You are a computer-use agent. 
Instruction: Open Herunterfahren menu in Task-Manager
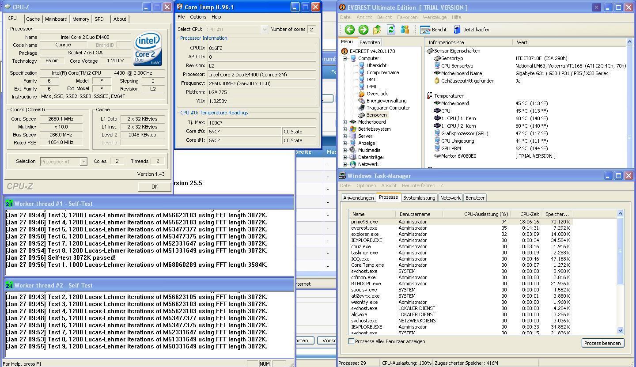tap(418, 185)
